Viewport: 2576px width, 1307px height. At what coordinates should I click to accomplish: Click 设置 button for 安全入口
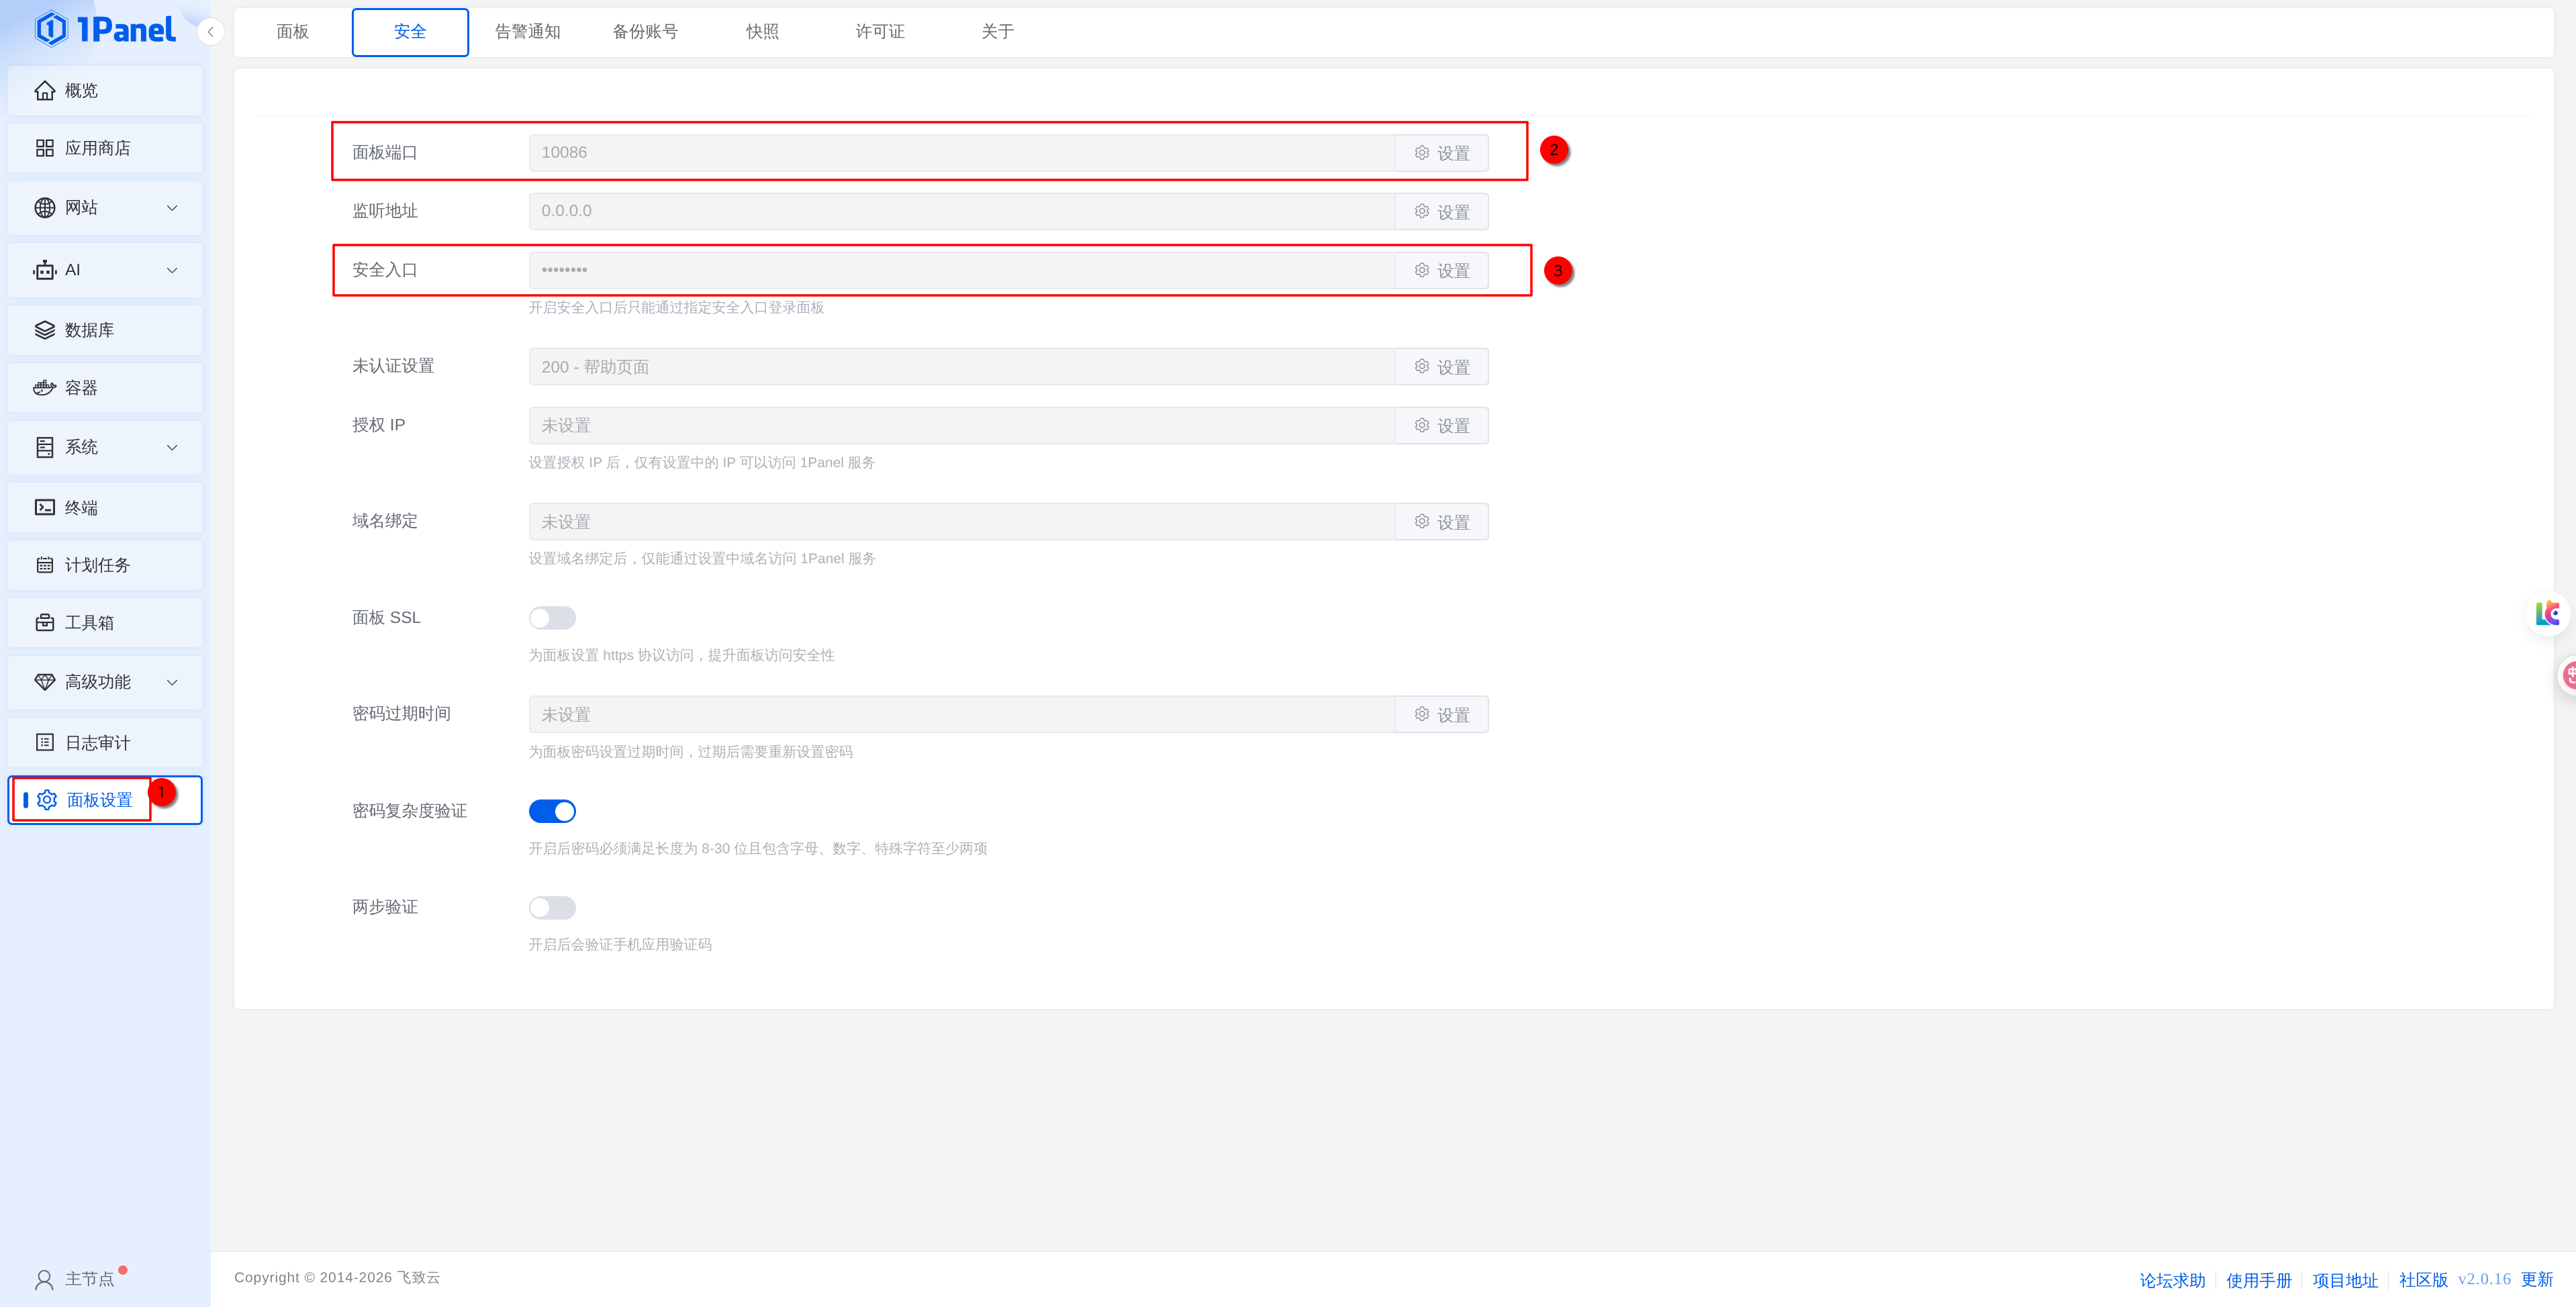click(1442, 271)
